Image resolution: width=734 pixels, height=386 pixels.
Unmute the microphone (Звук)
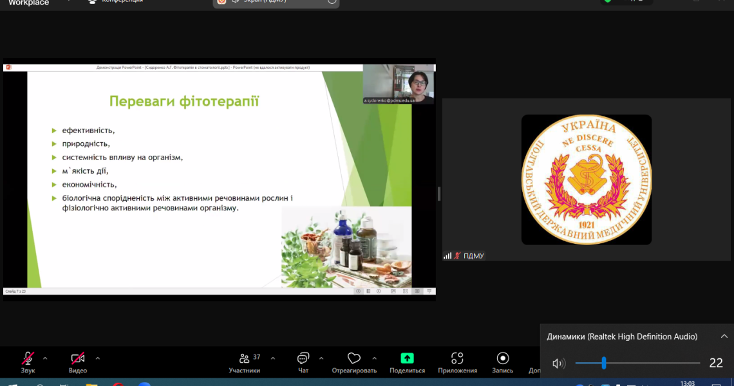click(28, 363)
